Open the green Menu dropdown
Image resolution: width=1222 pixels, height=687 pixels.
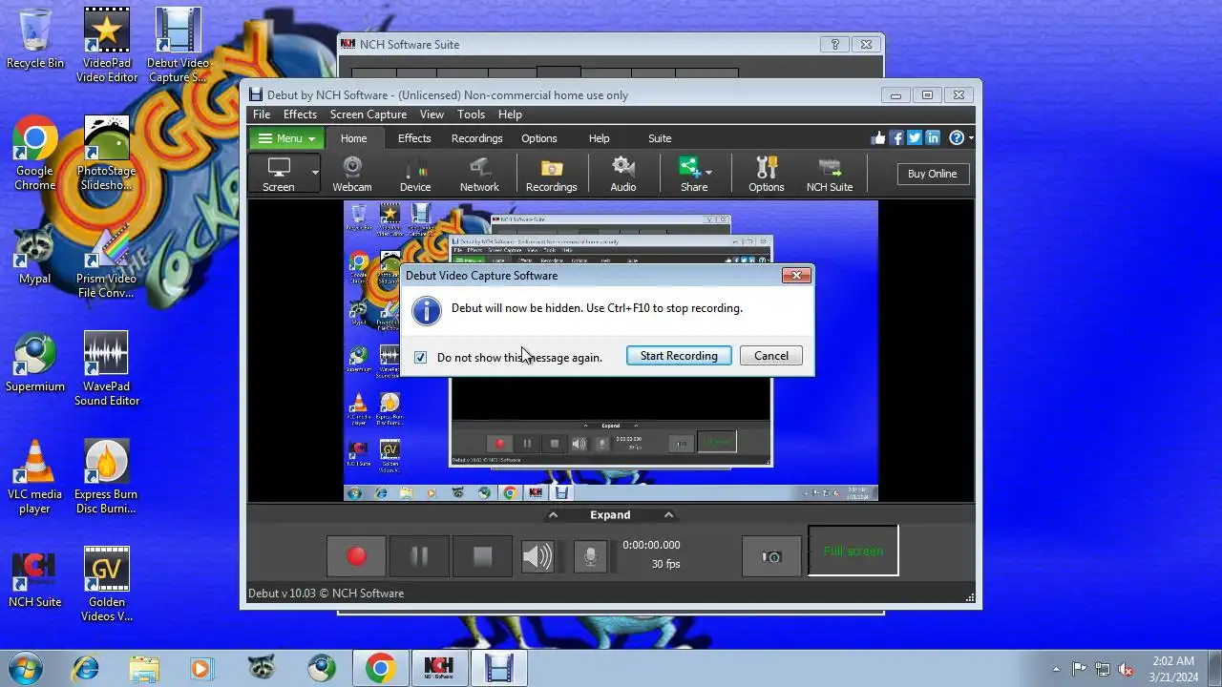tap(286, 138)
